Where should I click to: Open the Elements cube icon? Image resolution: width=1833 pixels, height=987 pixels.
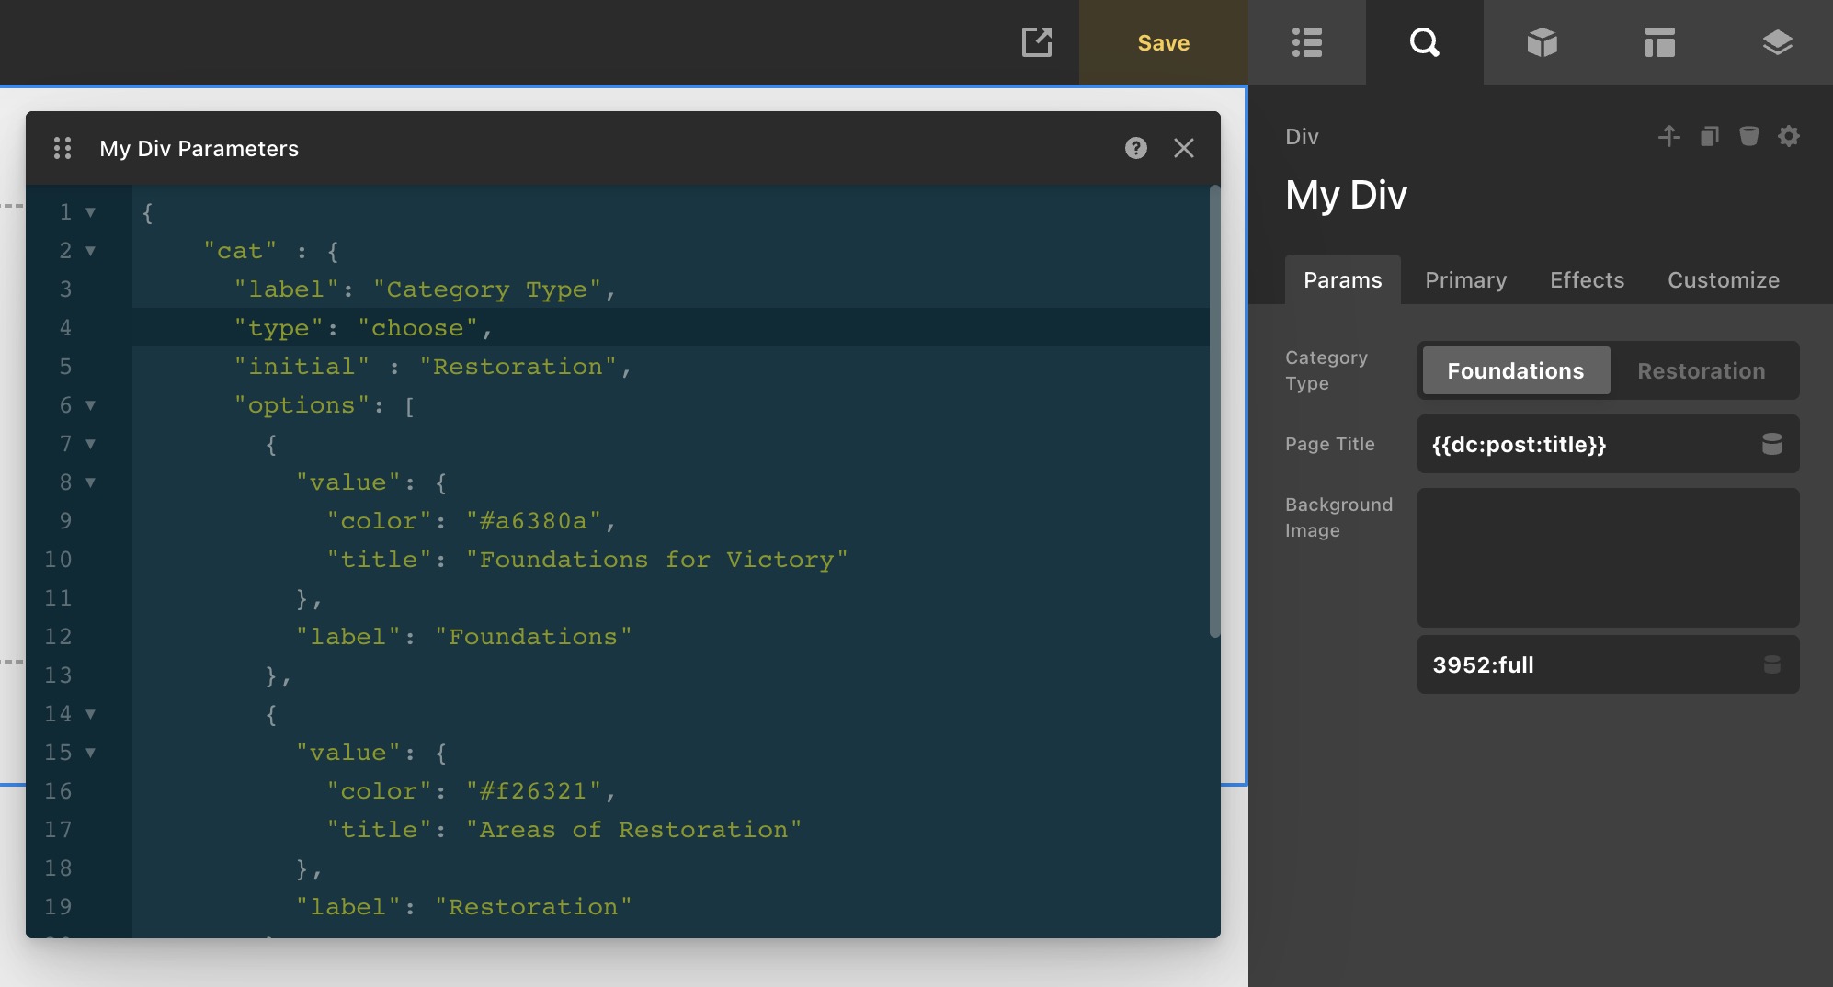click(x=1542, y=42)
